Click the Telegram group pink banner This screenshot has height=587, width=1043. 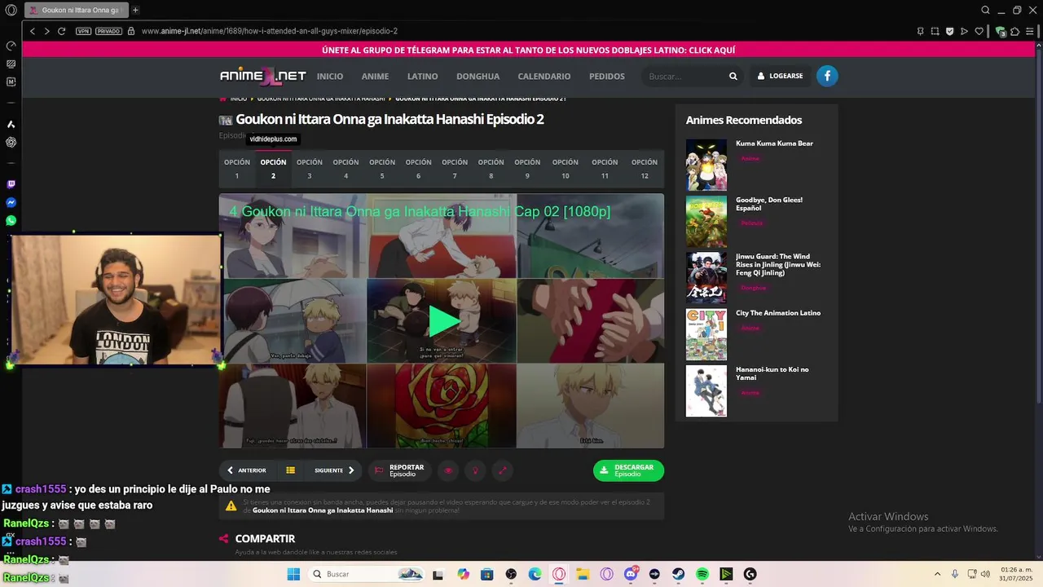click(528, 50)
